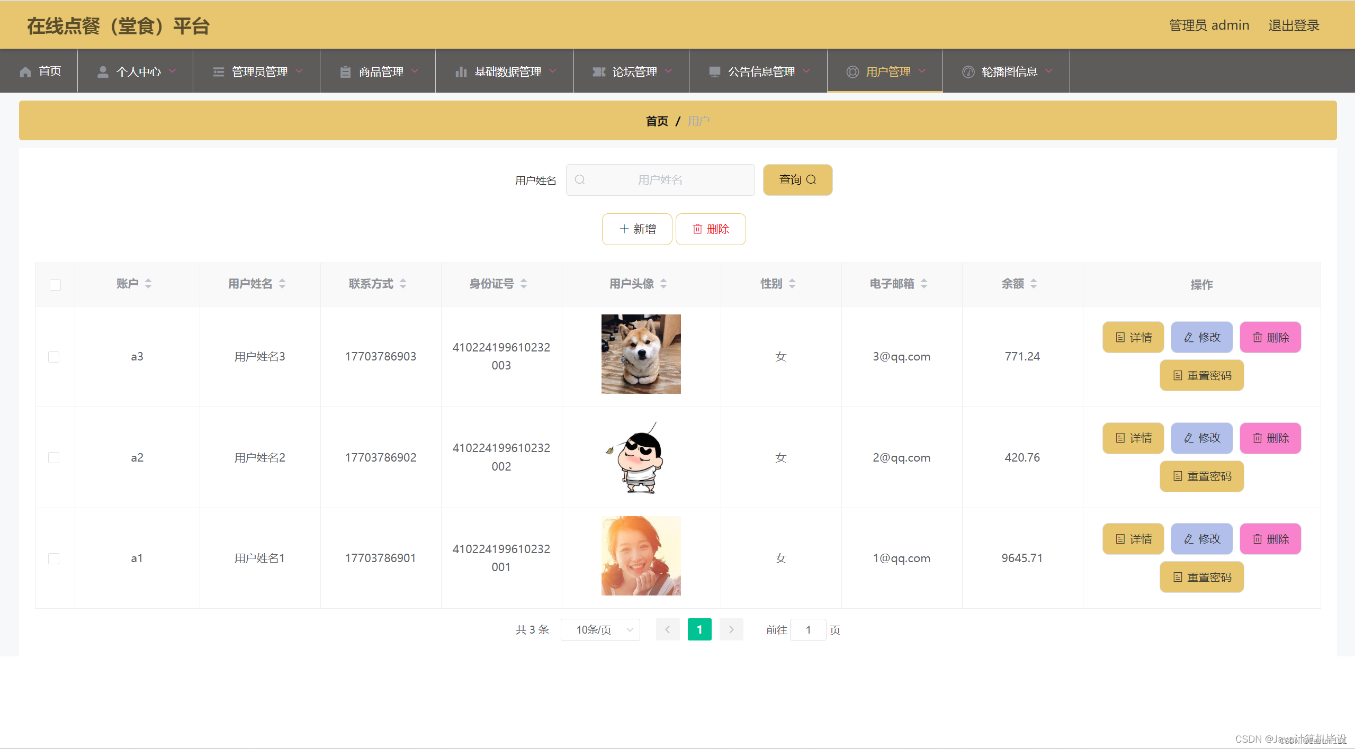Click the 详情 document icon in the a1 row
The height and width of the screenshot is (749, 1355).
[x=1120, y=539]
